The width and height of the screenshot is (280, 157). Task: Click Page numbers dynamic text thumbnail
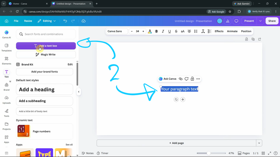(x=24, y=131)
